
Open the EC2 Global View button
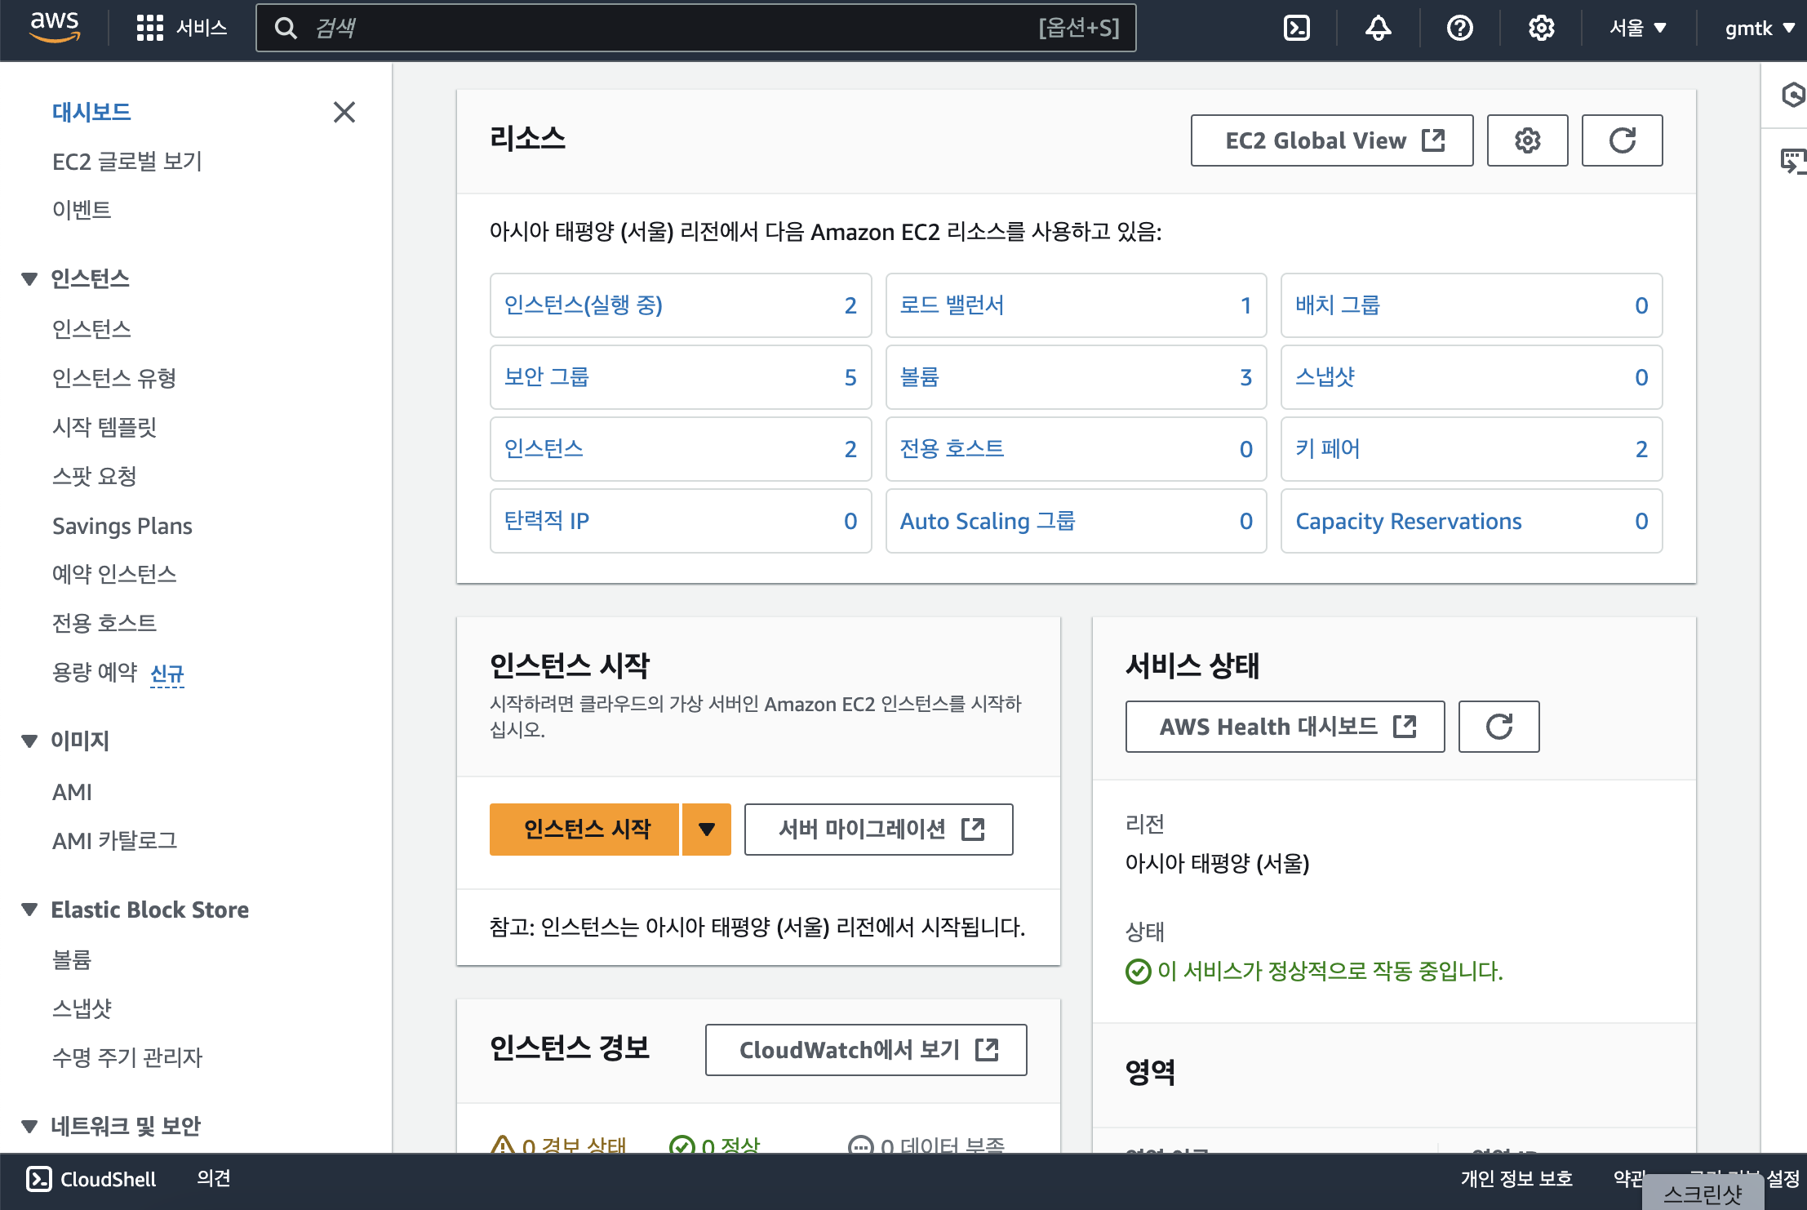point(1332,140)
